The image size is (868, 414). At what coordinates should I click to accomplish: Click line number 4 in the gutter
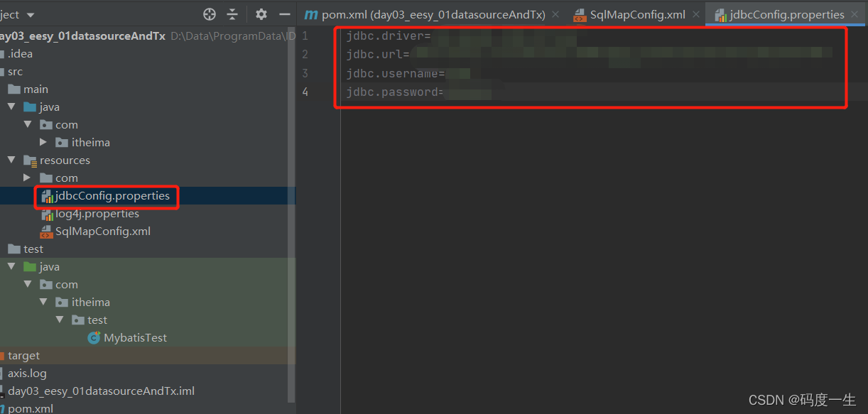point(305,92)
